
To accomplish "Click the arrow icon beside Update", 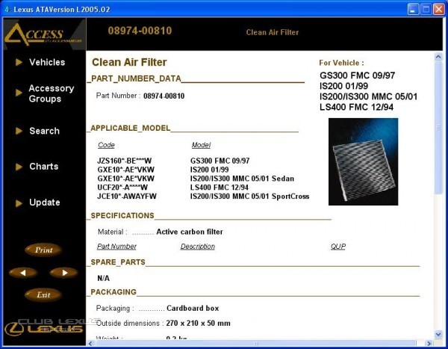I will click(19, 203).
